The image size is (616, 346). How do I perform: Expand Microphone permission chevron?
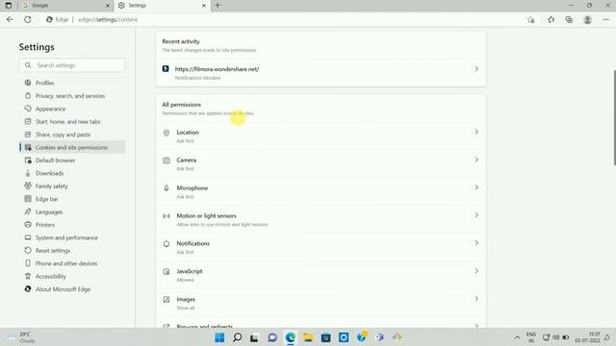pos(476,187)
